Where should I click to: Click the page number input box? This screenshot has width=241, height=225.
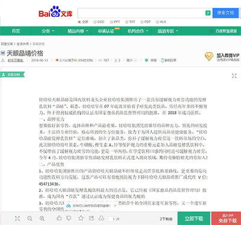(112, 219)
